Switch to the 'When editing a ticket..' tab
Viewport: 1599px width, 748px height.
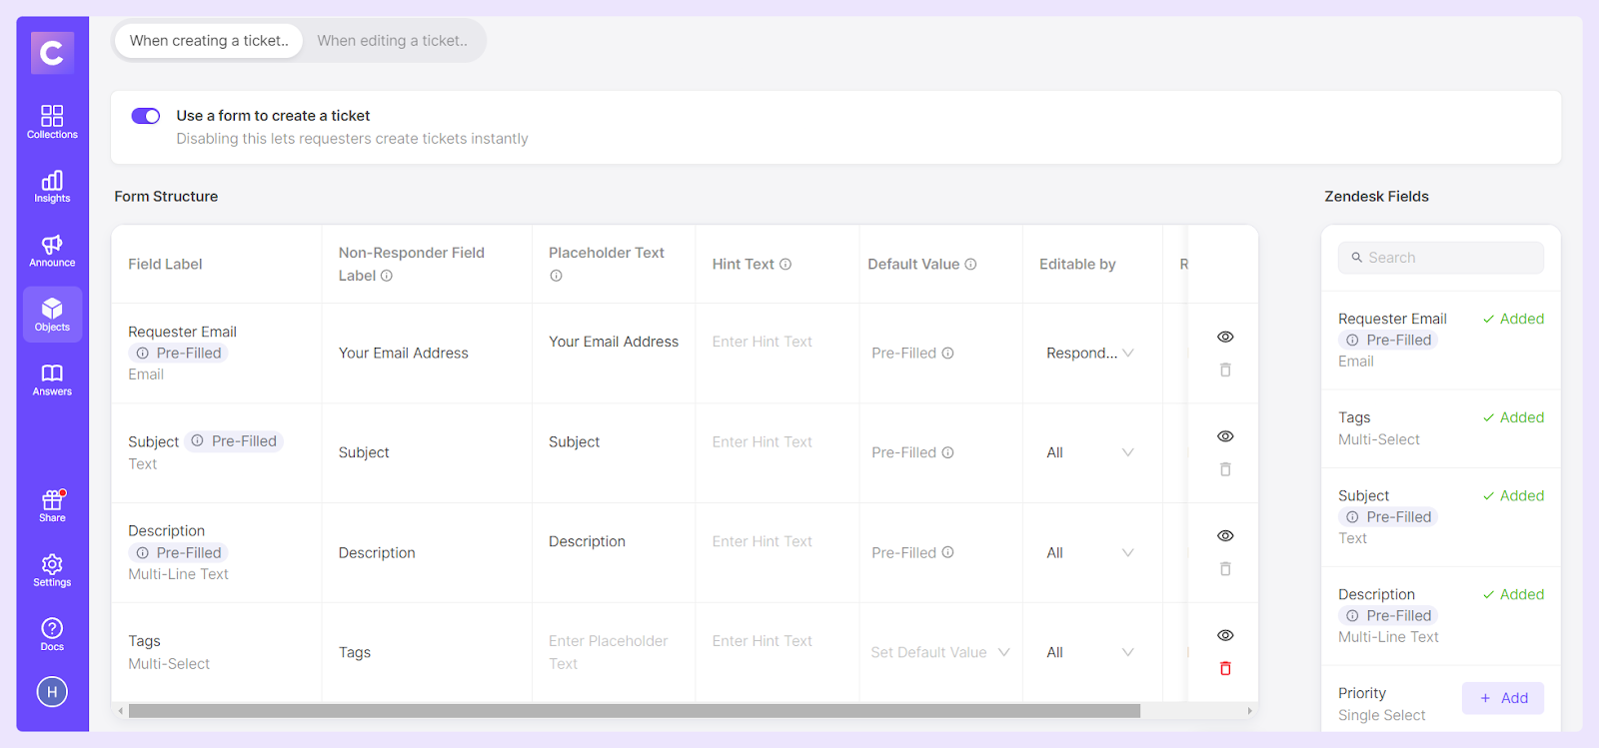click(393, 41)
